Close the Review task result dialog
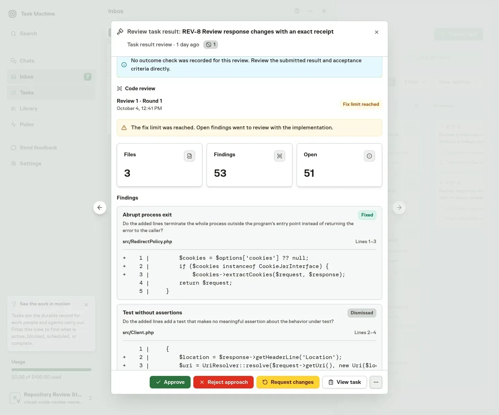499x415 pixels. click(377, 32)
